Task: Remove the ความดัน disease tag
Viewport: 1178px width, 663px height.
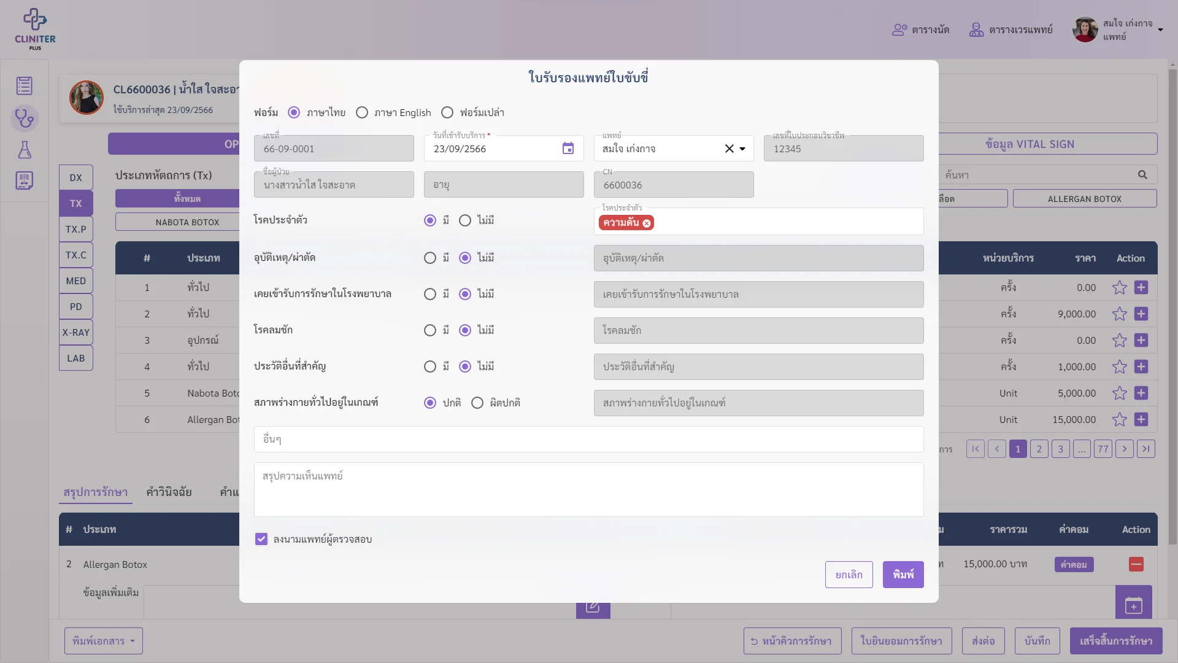Action: [647, 223]
